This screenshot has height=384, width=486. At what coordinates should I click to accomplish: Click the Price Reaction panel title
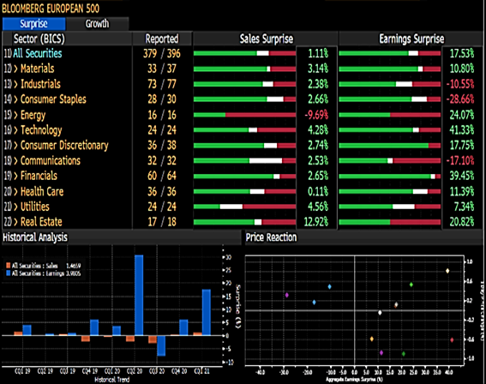pyautogui.click(x=271, y=237)
